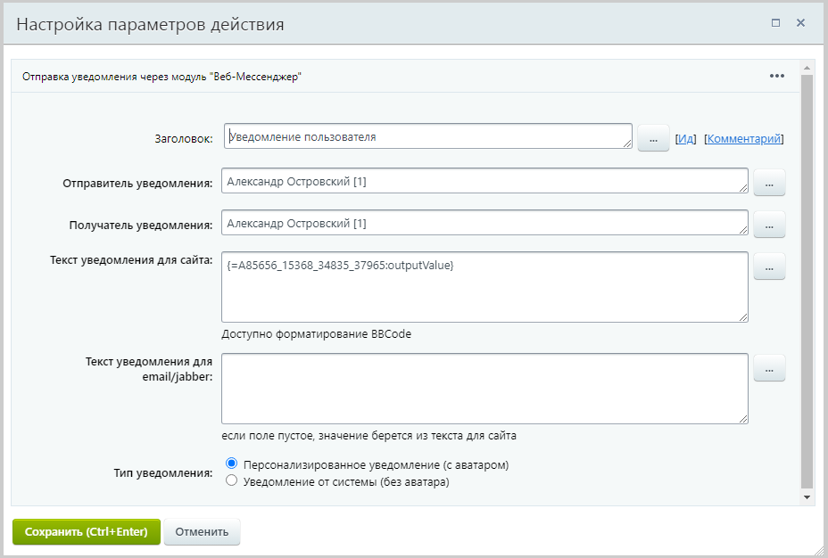Click the Отправитель уведомления input field
The width and height of the screenshot is (828, 558).
pos(484,181)
